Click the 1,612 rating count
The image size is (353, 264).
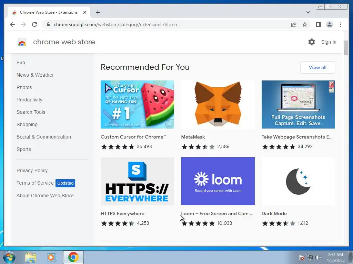tap(303, 223)
